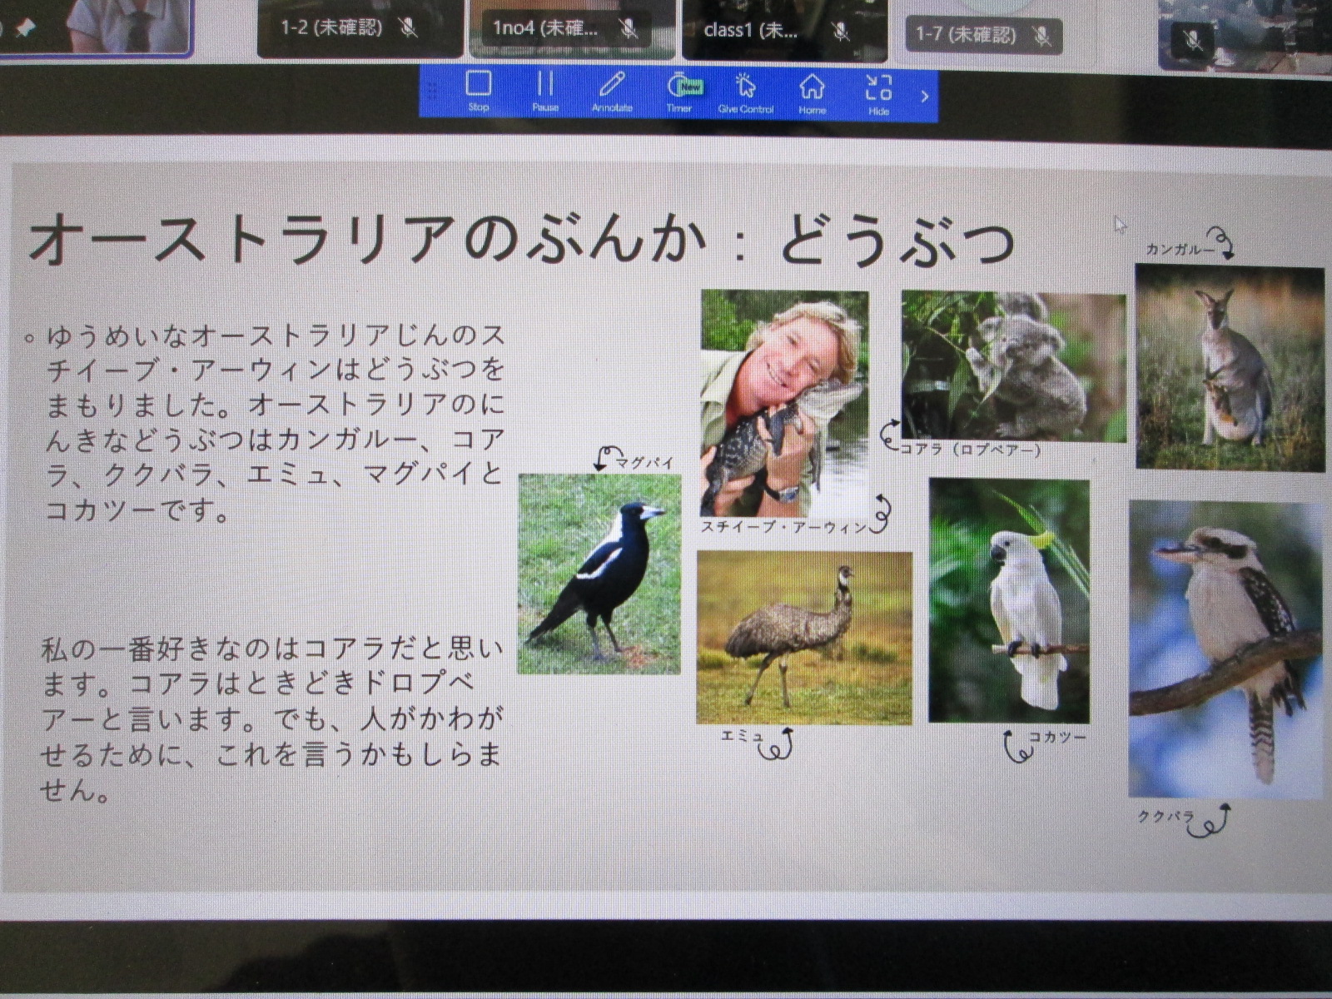Viewport: 1332px width, 999px height.
Task: Expand more toolbar options chevron
Action: [924, 96]
